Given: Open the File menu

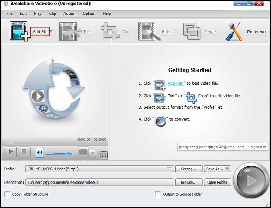Looking at the screenshot, I should 9,13.
